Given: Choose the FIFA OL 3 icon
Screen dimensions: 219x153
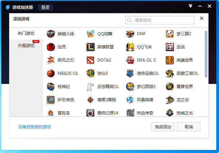Looking at the screenshot, I should 130,60.
